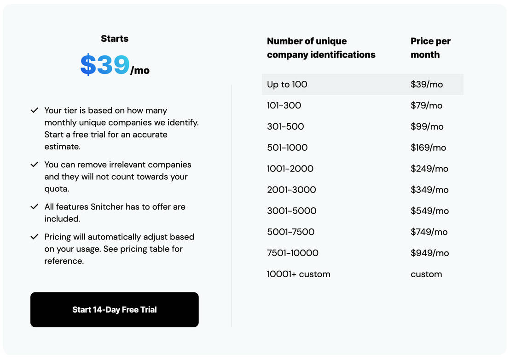Click the '10001+ custom' tier entry
Image resolution: width=510 pixels, height=359 pixels.
pos(298,274)
